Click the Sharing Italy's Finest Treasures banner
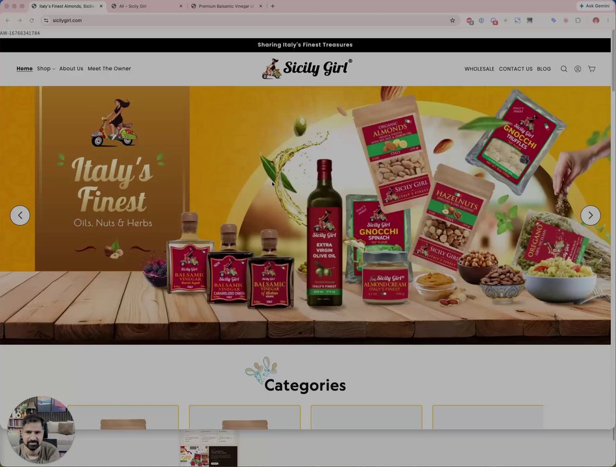 [305, 45]
